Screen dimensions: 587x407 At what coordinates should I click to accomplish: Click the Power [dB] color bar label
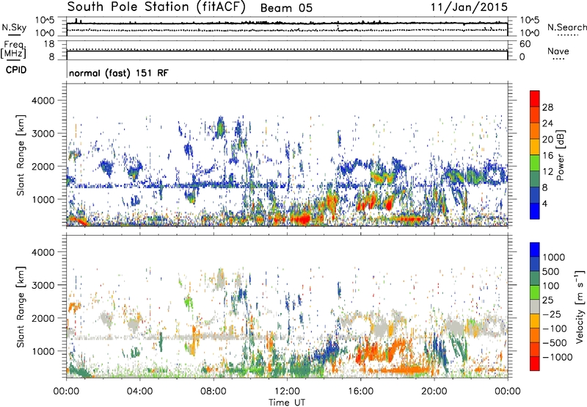point(560,155)
